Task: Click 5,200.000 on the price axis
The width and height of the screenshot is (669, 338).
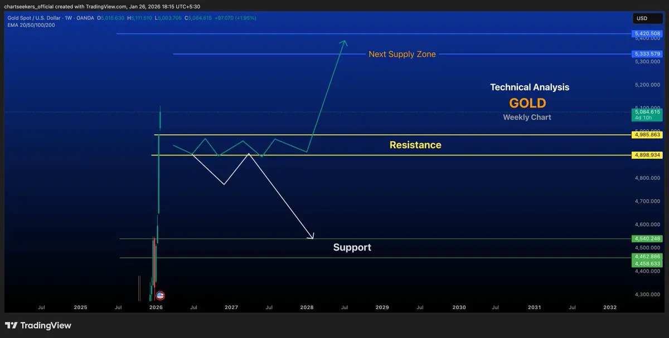Action: pos(647,85)
